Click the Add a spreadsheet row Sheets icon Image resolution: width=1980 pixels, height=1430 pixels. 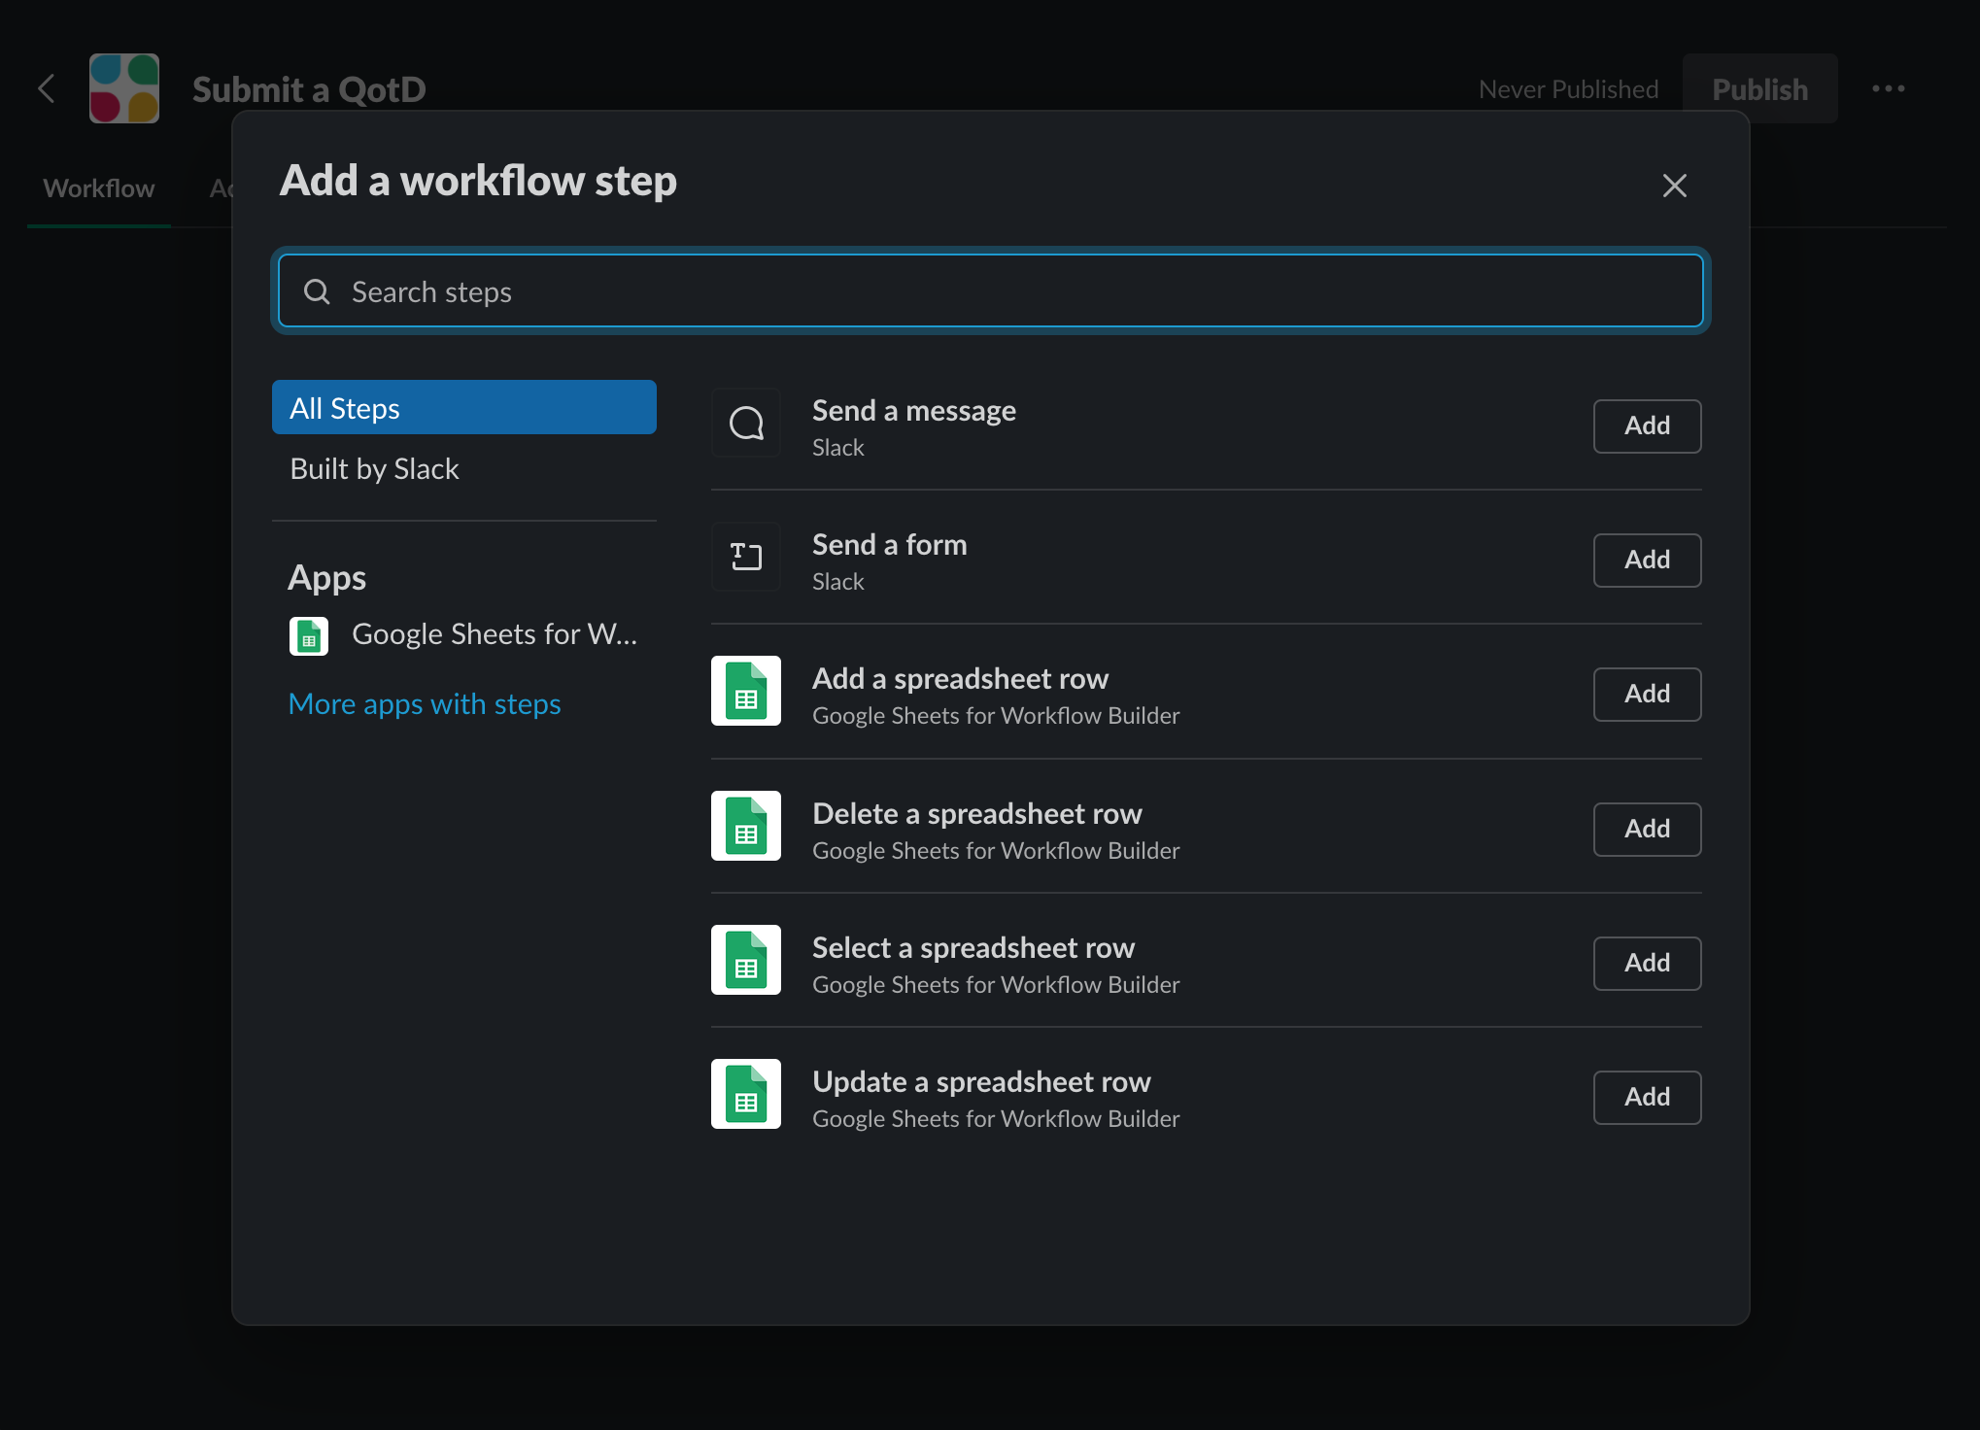coord(746,692)
